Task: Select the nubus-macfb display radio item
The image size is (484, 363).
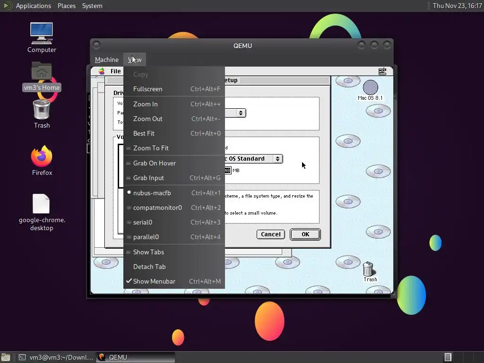Action: point(174,193)
